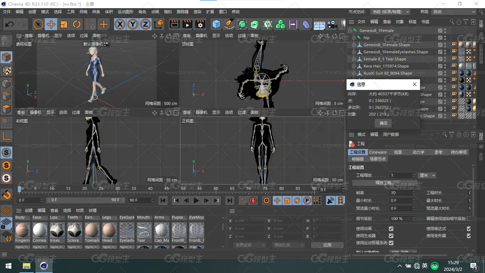
Task: Toggle 使用表达式 checkbox
Action: 469,229
